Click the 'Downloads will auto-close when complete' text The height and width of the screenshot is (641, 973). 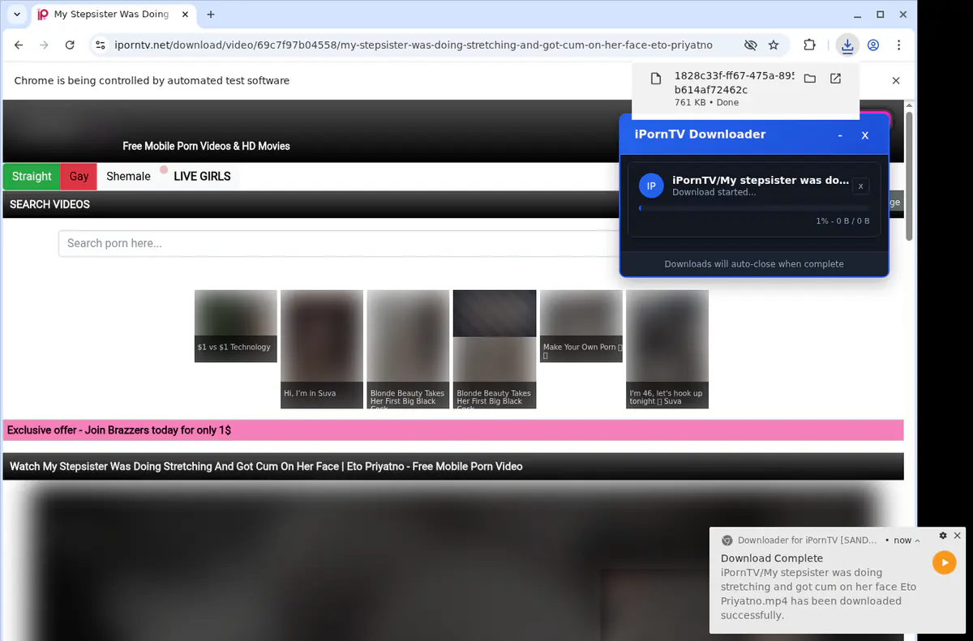tap(754, 264)
